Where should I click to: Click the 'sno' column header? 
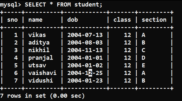(x=12, y=20)
